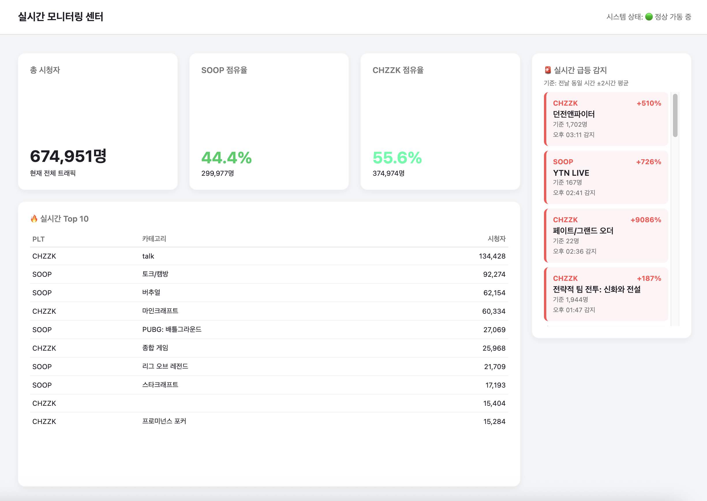Click the green system status indicator
The height and width of the screenshot is (501, 707).
coord(649,17)
